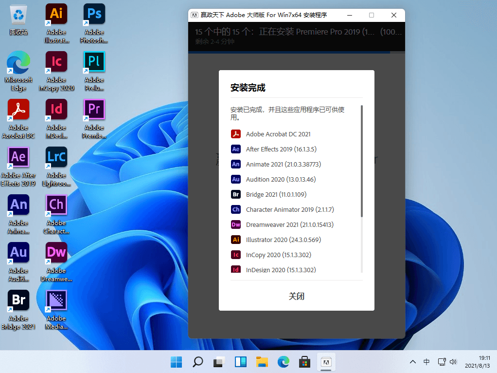The width and height of the screenshot is (497, 373).
Task: Click 关闭 button to close dialog
Action: pyautogui.click(x=296, y=296)
